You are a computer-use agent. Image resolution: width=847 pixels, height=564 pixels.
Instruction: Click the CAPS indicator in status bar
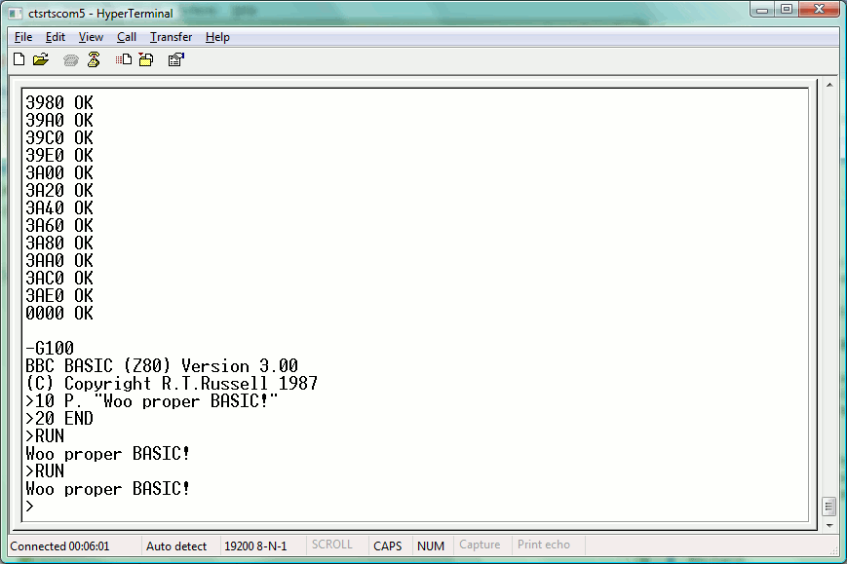coord(387,545)
